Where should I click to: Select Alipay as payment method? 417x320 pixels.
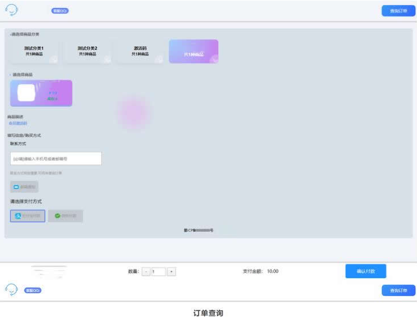point(27,216)
